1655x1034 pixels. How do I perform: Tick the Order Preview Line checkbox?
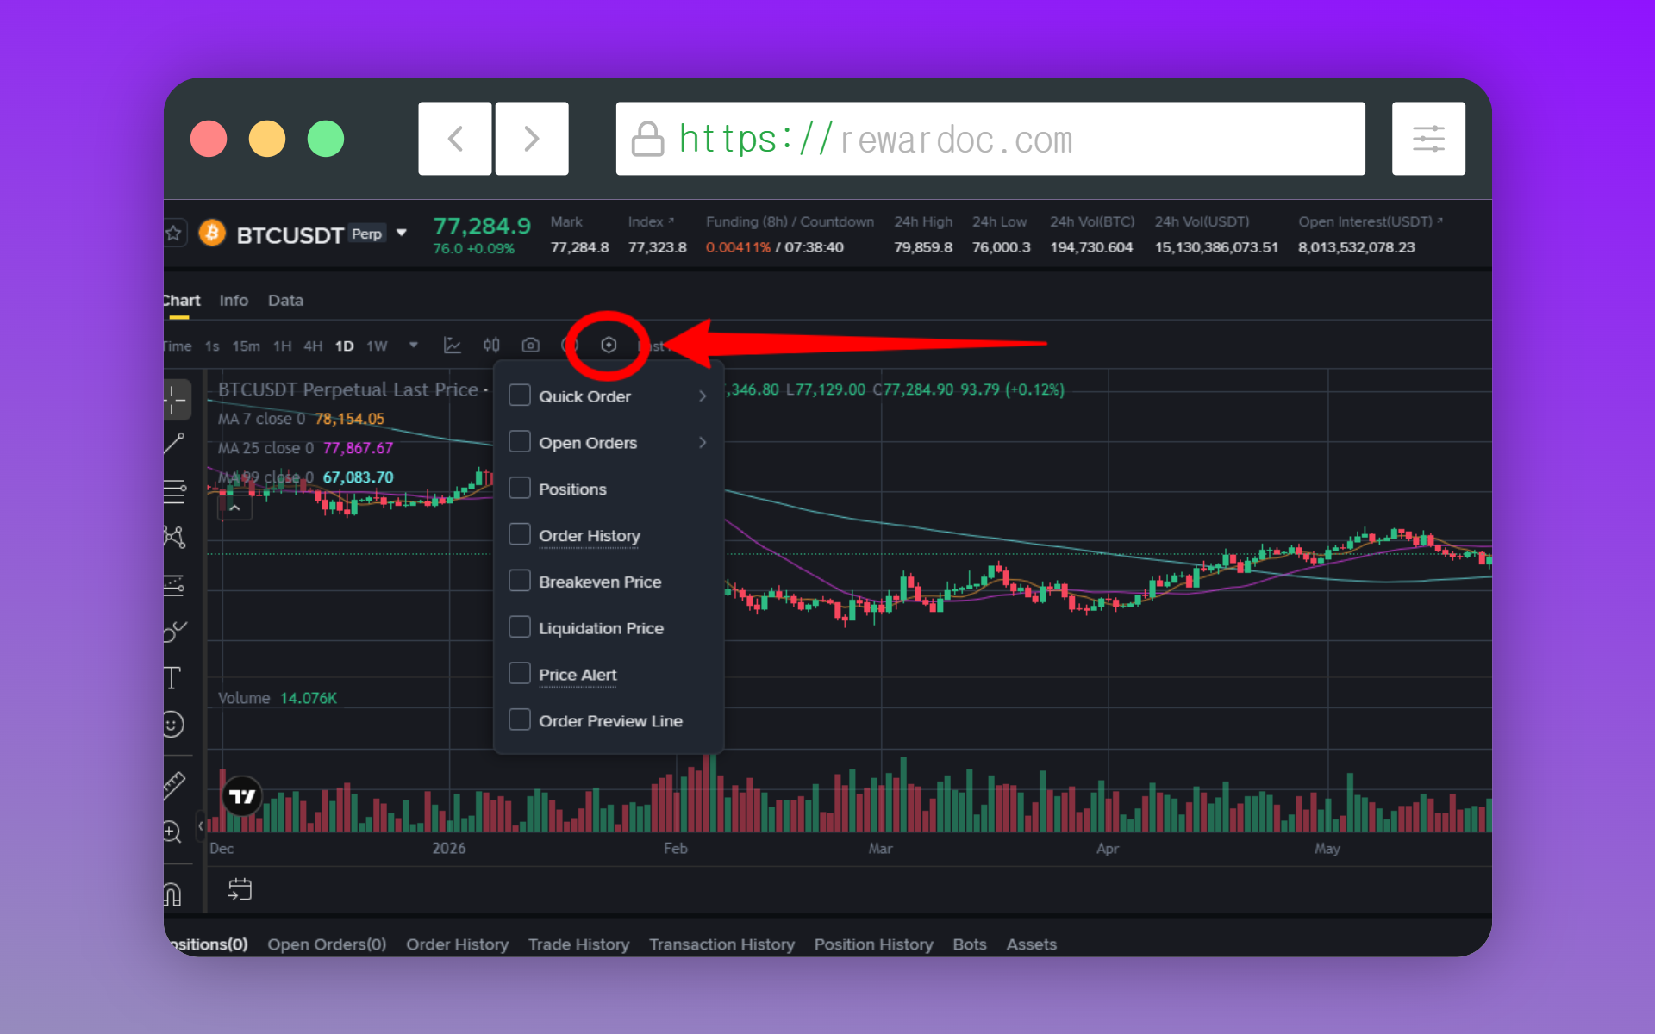coord(520,720)
